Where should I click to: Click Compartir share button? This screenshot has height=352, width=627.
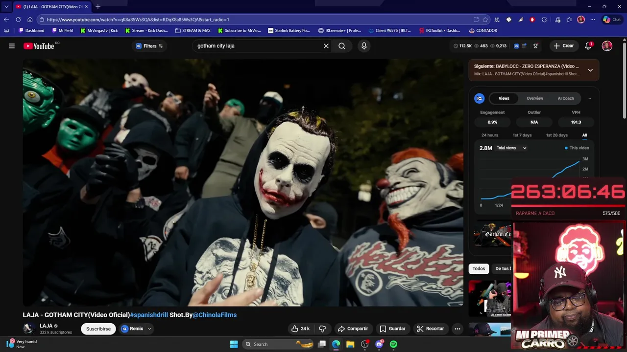[x=353, y=329]
